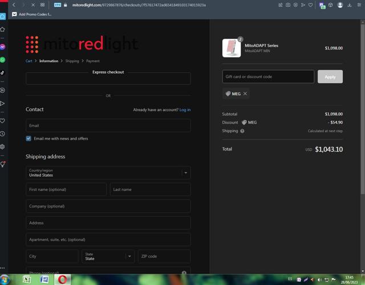Select the Information breadcrumb step

coord(48,61)
